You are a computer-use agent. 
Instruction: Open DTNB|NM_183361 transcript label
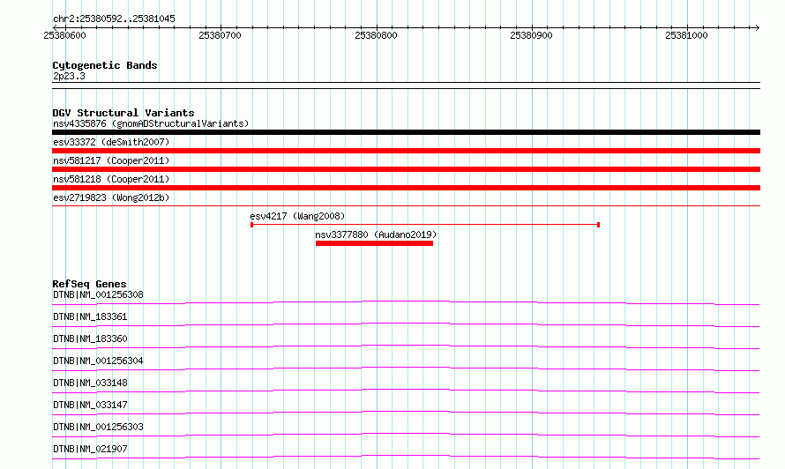tap(90, 316)
